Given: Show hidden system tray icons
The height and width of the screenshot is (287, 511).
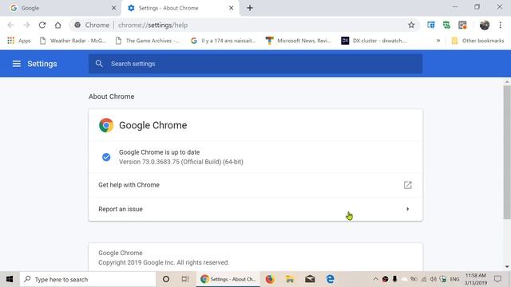Looking at the screenshot, I should pyautogui.click(x=375, y=279).
